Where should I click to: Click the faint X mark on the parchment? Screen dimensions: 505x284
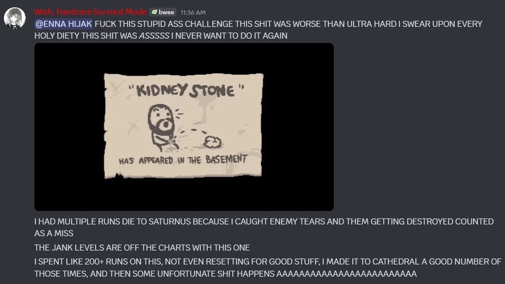coord(133,128)
